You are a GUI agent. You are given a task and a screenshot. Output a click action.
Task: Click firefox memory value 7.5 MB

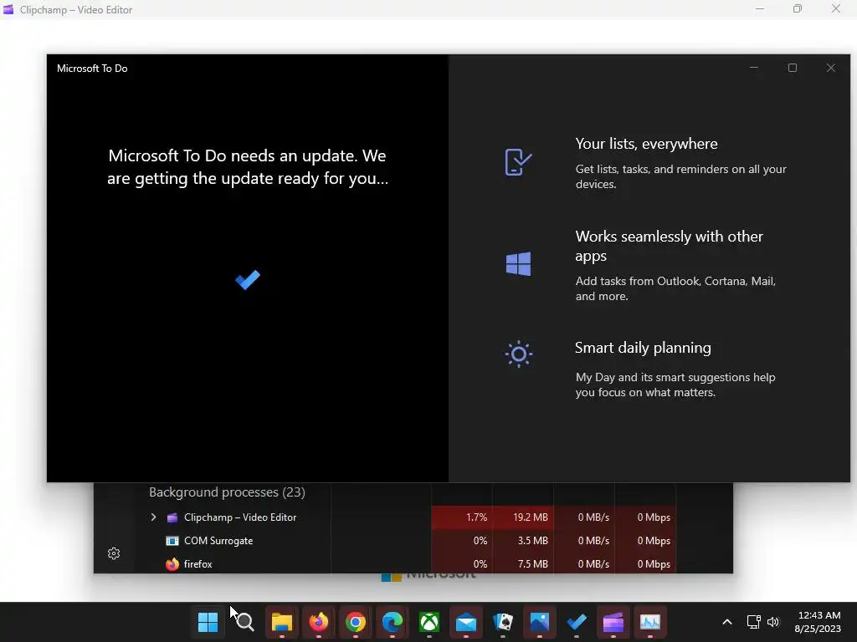pos(532,564)
